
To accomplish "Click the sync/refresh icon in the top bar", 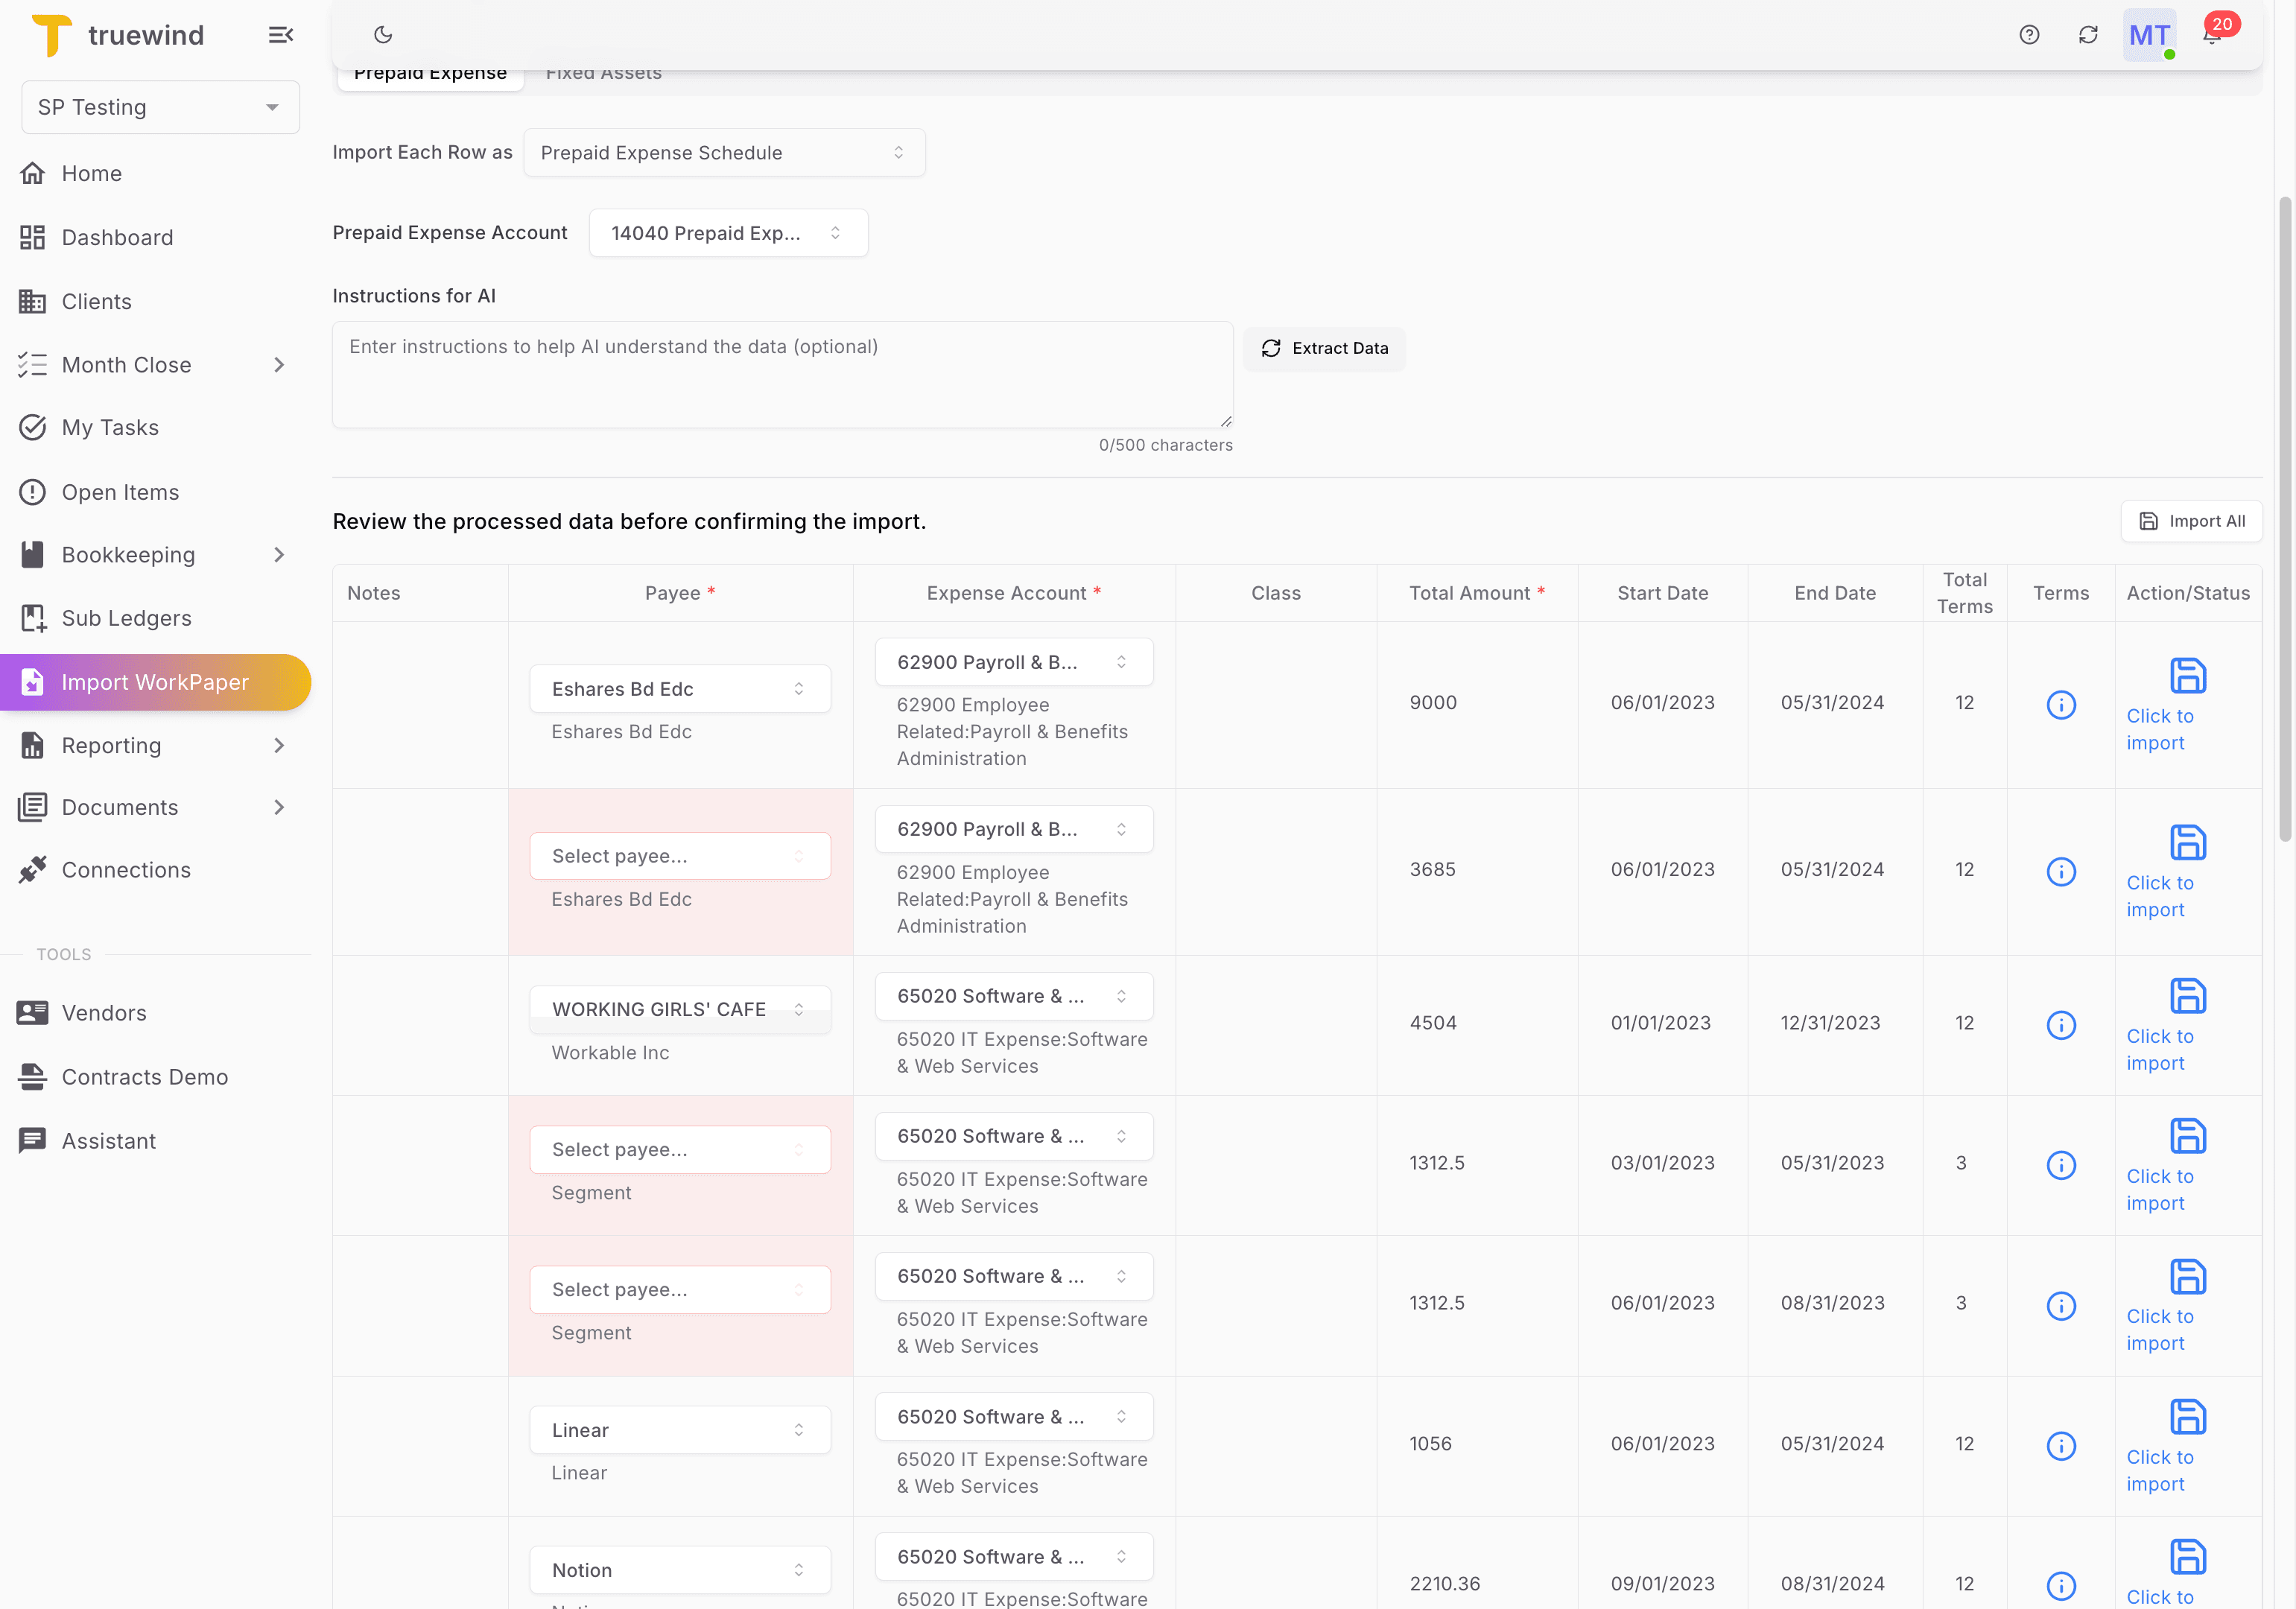I will point(2089,34).
